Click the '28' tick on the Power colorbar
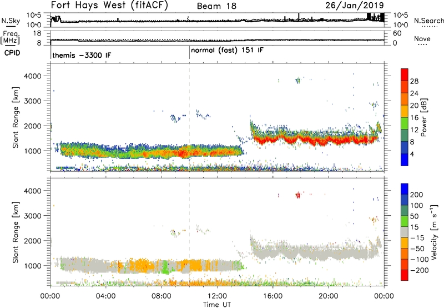The image size is (444, 308). click(x=414, y=81)
